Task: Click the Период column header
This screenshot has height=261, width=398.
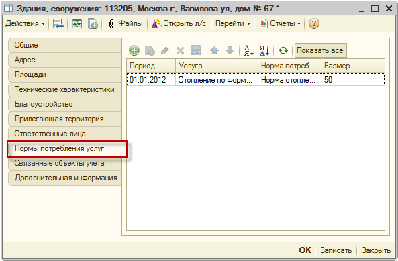Action: (x=151, y=66)
